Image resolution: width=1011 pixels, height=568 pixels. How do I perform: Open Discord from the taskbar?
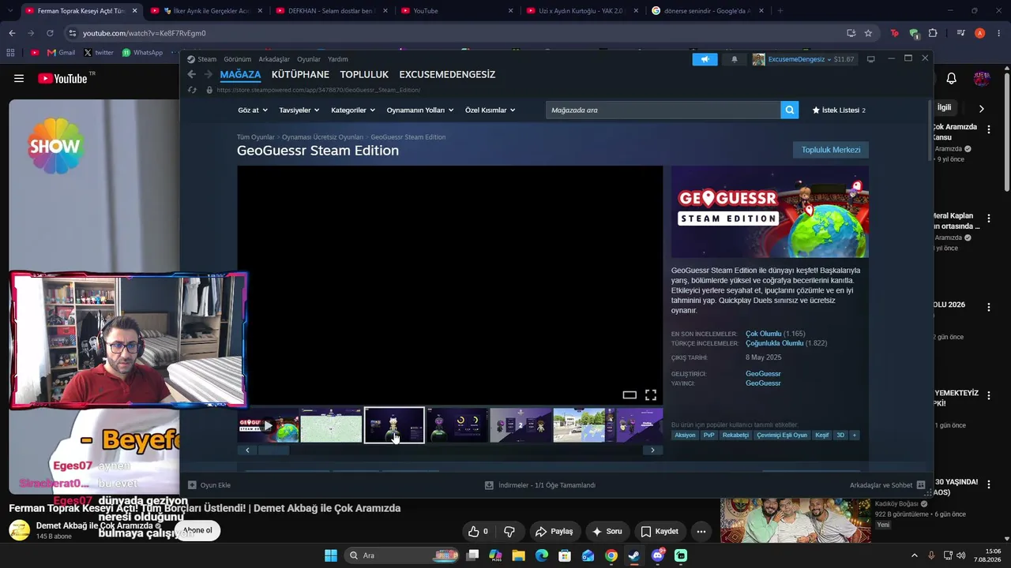pyautogui.click(x=658, y=555)
